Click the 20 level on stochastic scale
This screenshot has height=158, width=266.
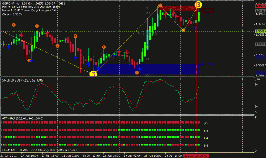[x=256, y=107]
